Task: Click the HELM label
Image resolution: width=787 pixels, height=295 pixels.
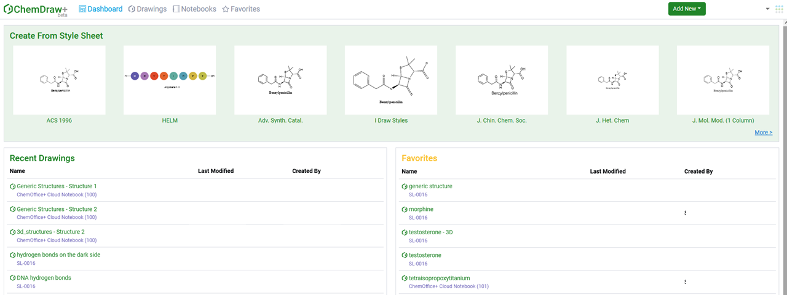Action: click(x=170, y=120)
